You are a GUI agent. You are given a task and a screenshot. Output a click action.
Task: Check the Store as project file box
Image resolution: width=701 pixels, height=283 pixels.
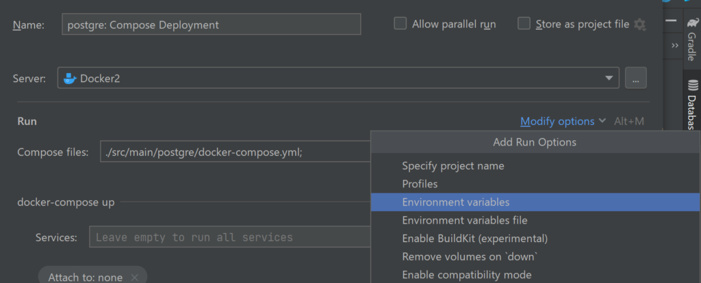tap(524, 24)
